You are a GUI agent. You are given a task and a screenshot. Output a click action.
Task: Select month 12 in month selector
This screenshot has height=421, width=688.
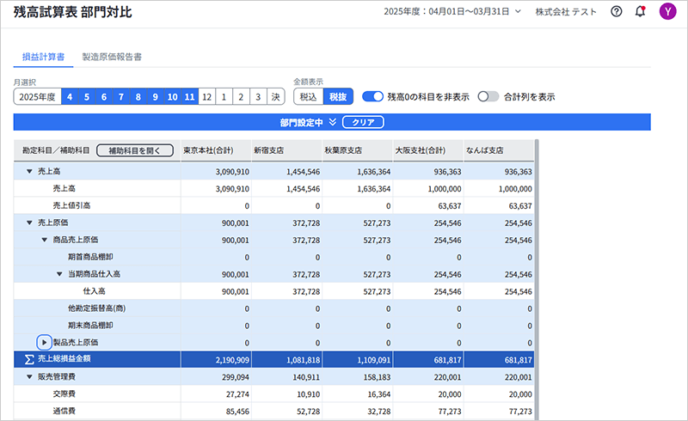206,97
